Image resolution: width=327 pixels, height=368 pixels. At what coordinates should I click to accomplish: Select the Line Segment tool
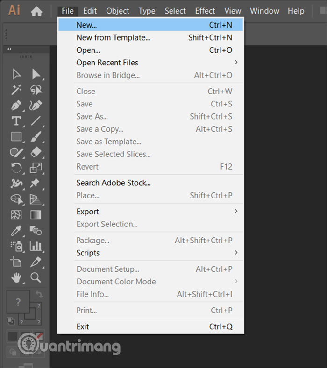[x=36, y=121]
